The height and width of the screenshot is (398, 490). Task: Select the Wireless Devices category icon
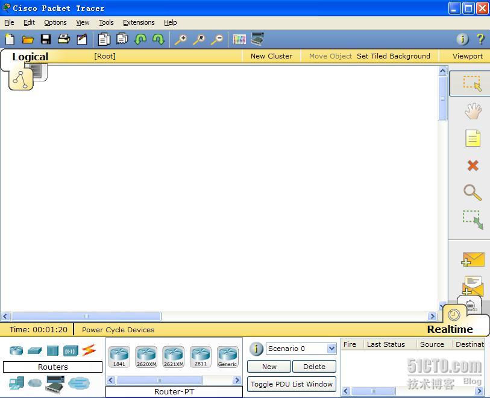71,351
